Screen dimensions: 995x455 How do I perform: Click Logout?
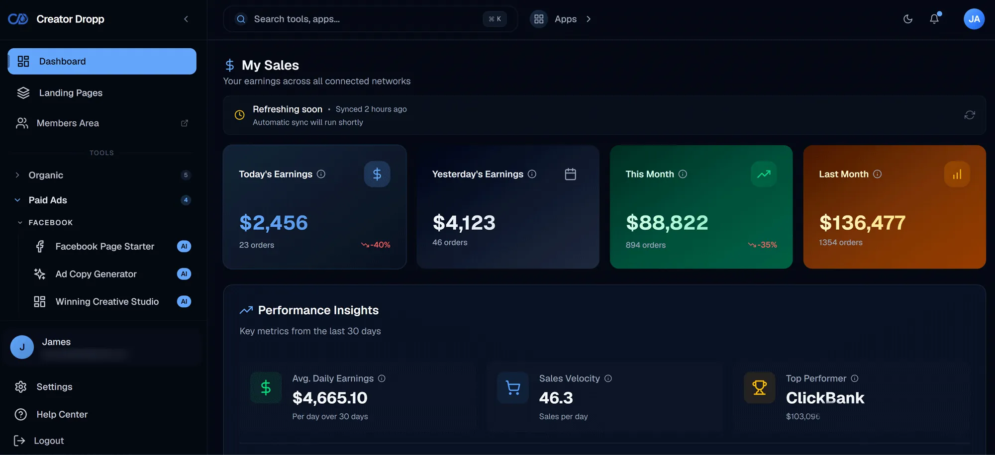[102, 441]
